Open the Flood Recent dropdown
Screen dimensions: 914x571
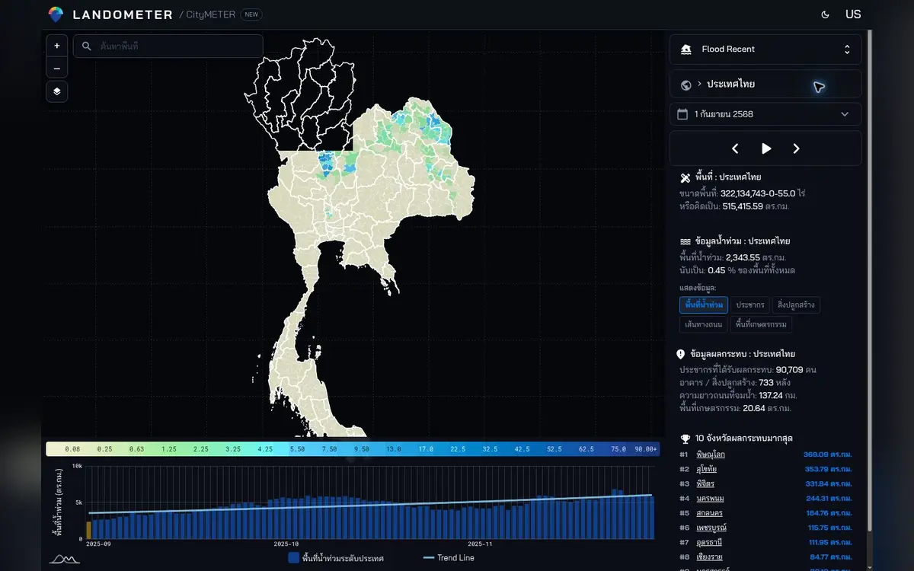765,49
